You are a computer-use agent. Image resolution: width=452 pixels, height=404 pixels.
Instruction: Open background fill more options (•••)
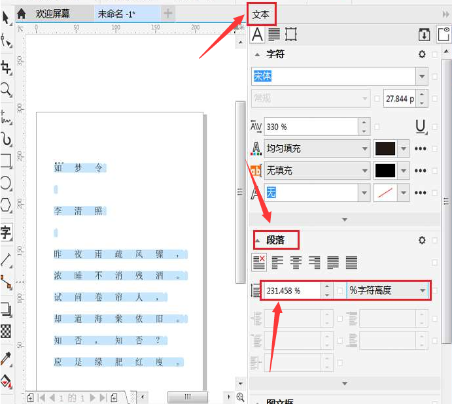point(421,171)
